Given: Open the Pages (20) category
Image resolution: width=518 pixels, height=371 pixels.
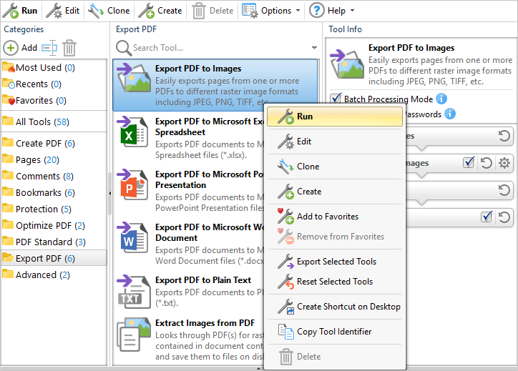Looking at the screenshot, I should click(x=54, y=159).
